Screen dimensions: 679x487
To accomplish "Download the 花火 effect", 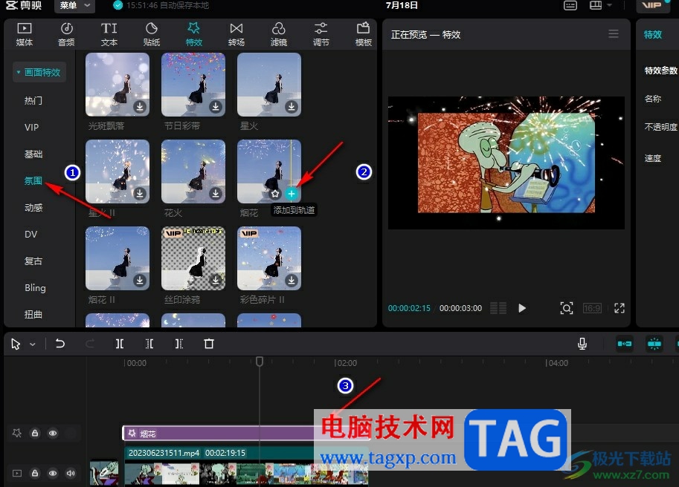I will (216, 193).
